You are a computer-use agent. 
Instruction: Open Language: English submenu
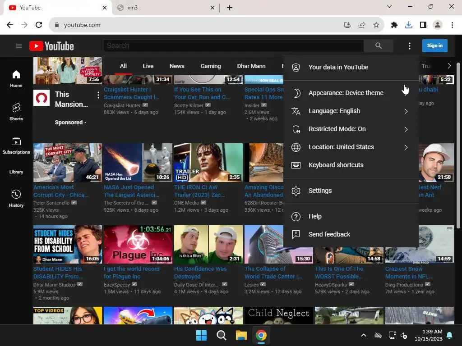[351, 111]
